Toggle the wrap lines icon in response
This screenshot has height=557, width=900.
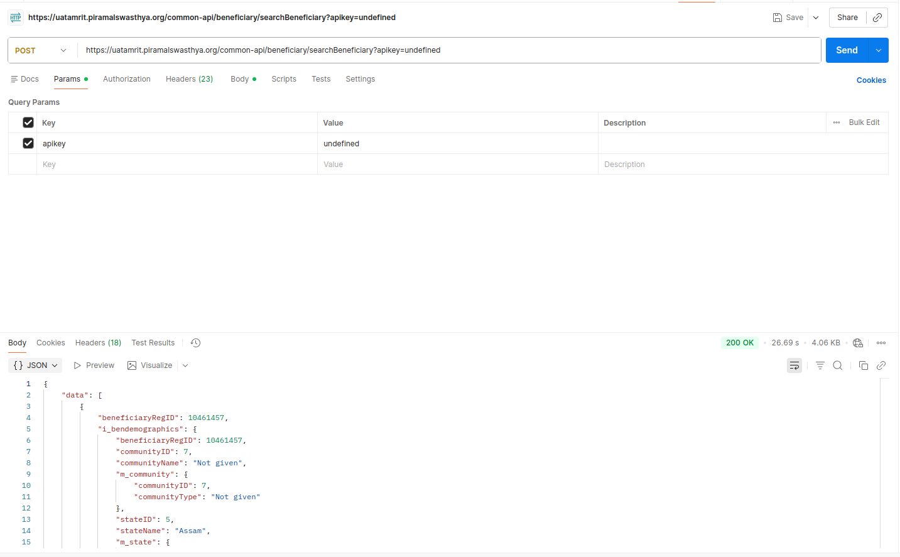click(794, 365)
